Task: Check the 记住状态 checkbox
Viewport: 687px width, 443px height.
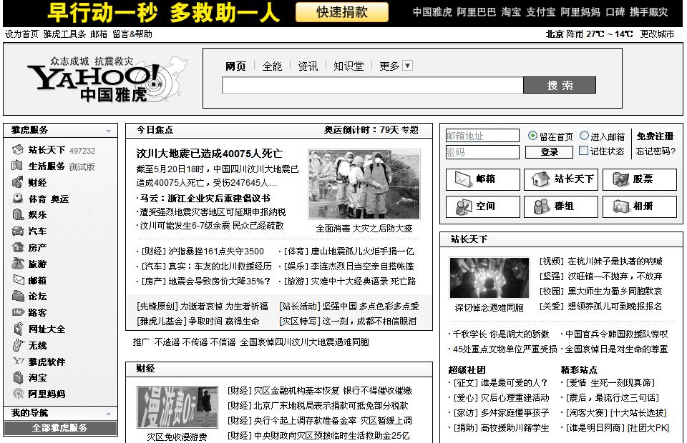Action: (583, 151)
